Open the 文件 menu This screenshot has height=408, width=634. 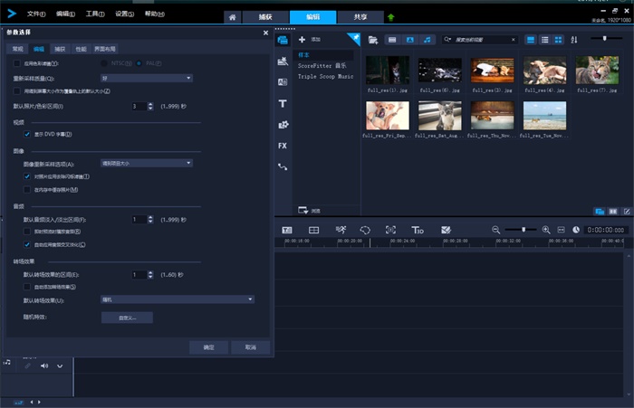click(36, 14)
